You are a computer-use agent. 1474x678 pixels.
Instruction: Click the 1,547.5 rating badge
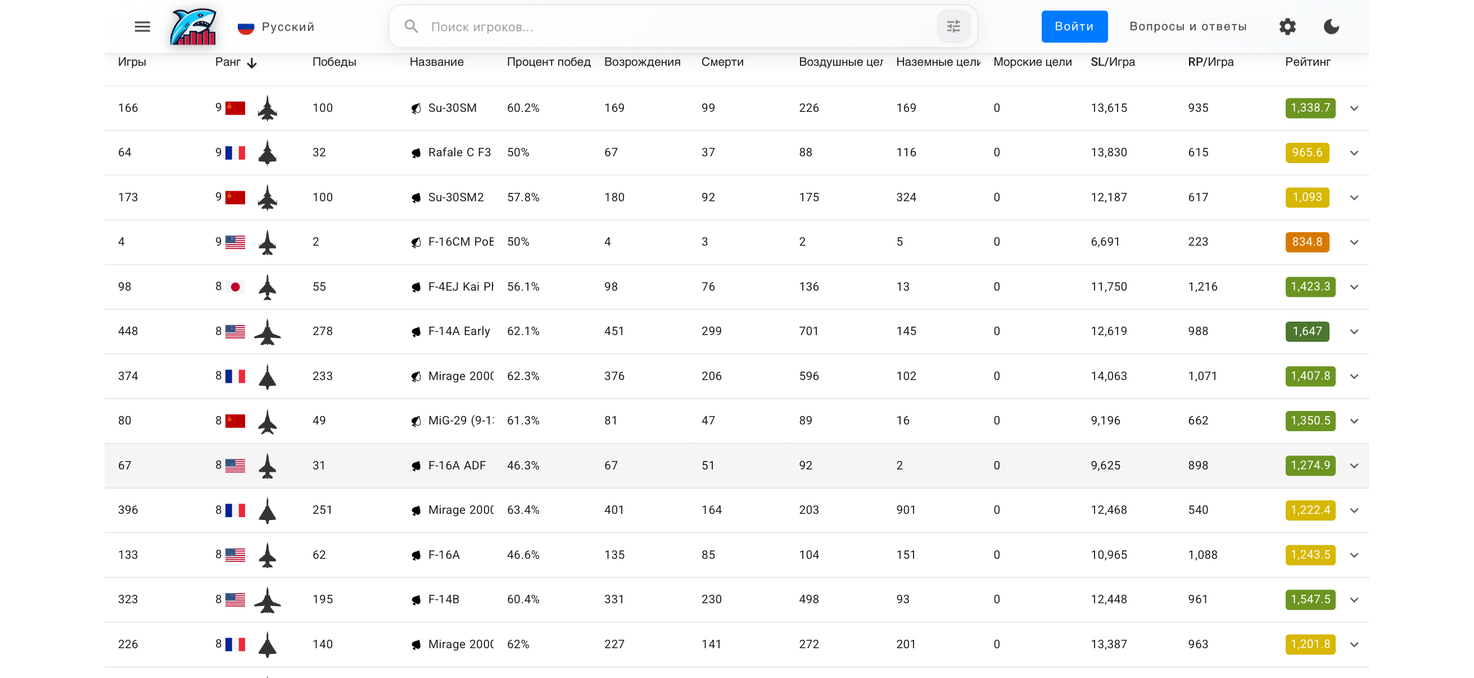(1310, 600)
